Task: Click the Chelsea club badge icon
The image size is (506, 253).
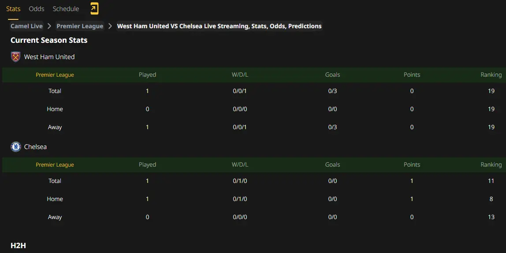Action: coord(15,147)
